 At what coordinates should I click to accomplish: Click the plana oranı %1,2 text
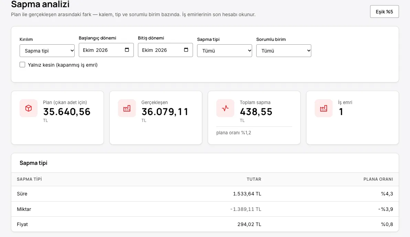234,133
